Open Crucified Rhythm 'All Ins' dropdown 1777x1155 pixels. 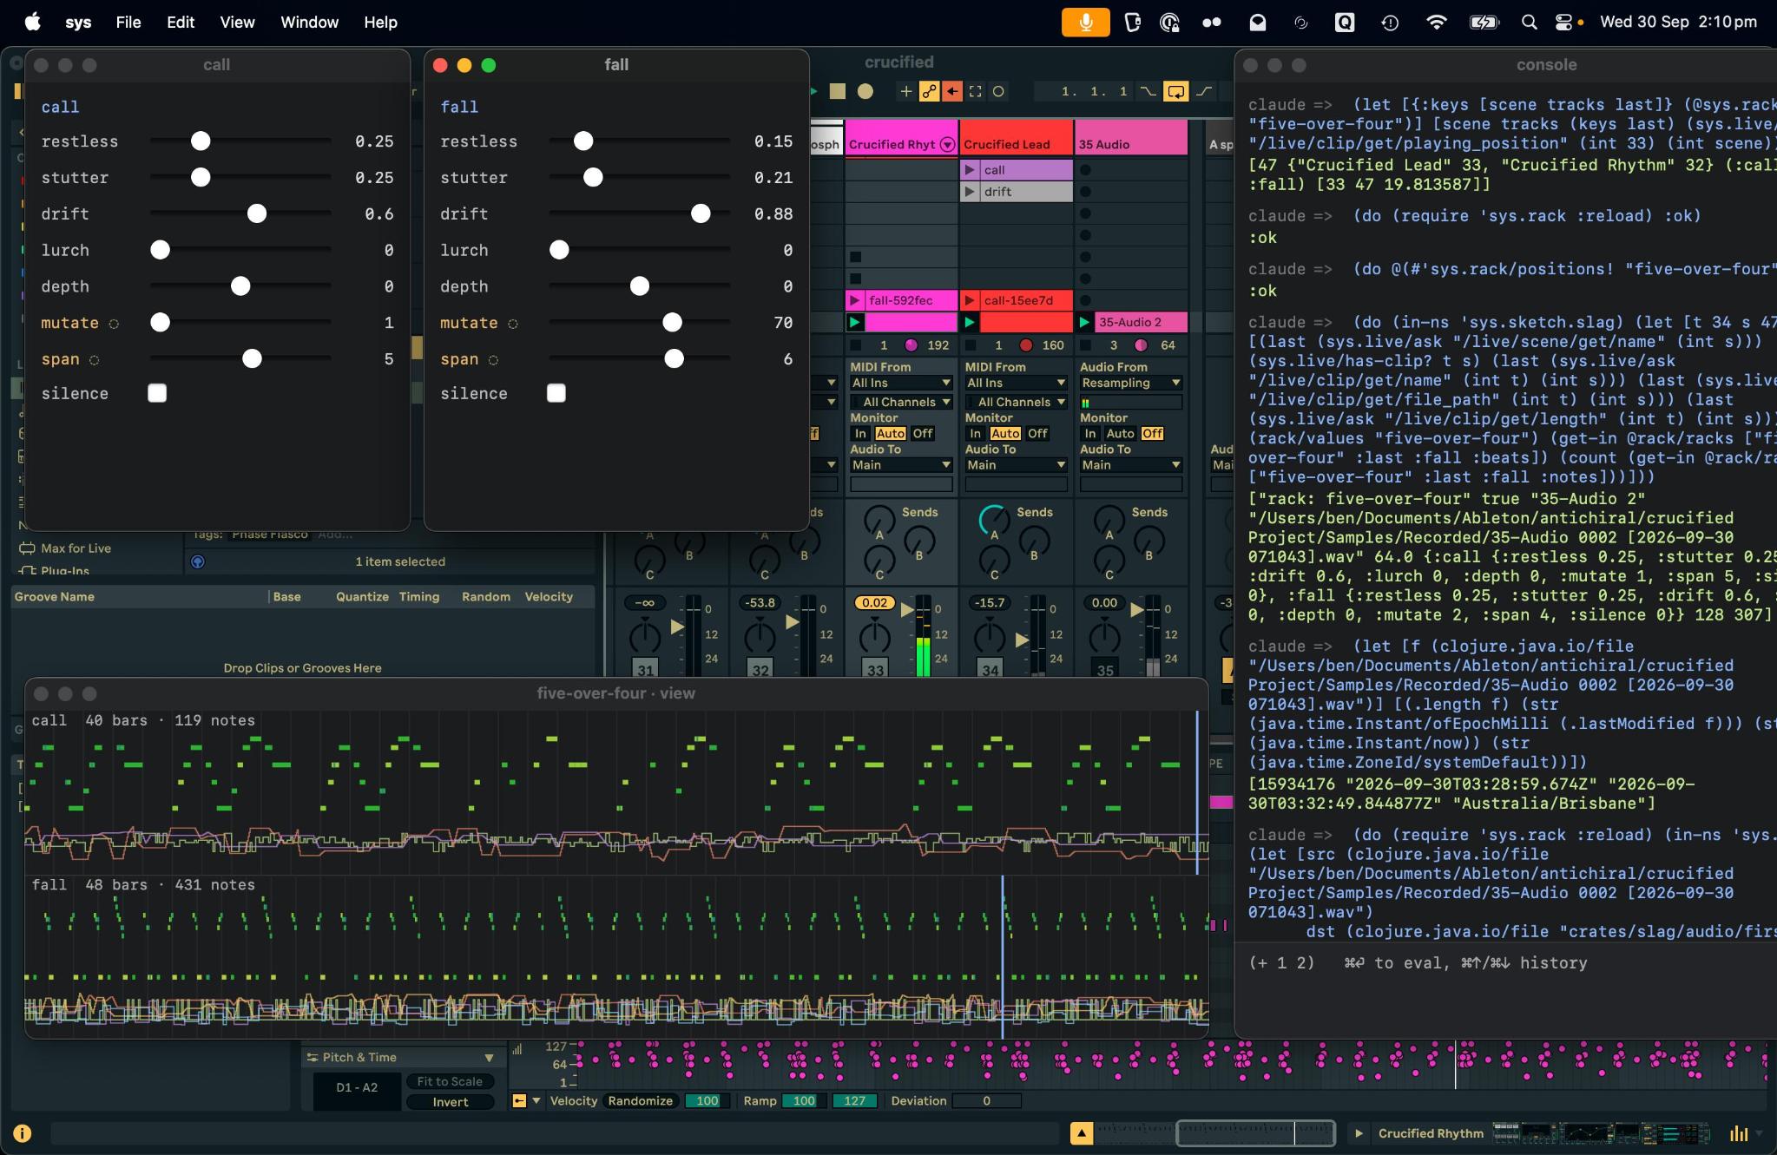click(901, 383)
